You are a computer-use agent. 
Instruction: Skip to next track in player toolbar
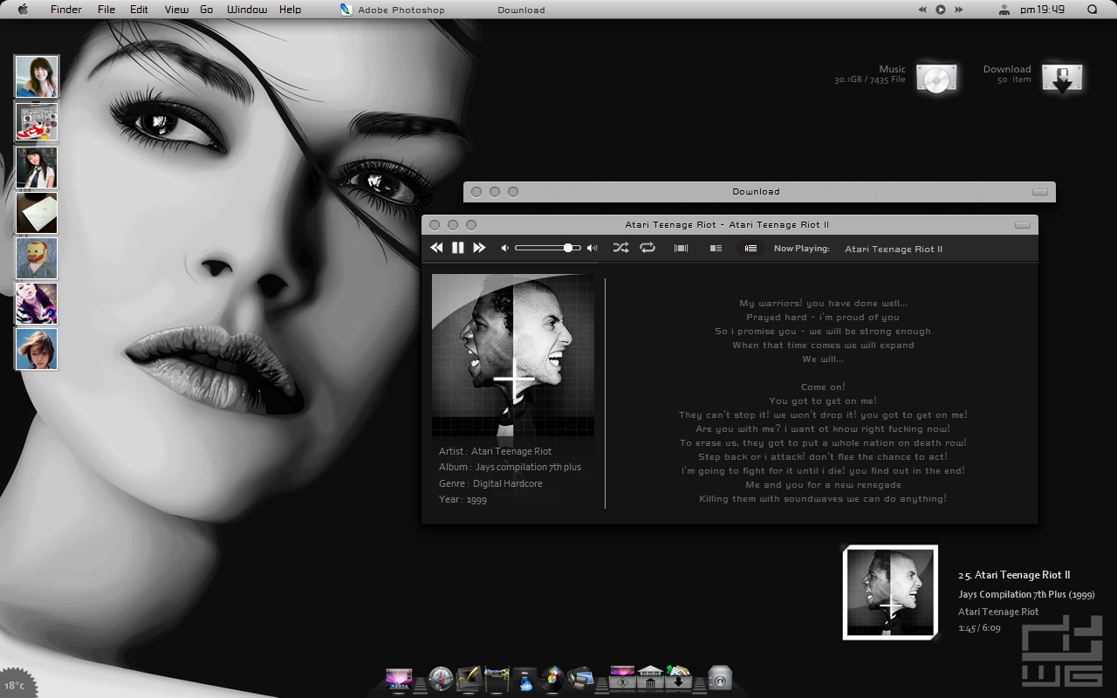click(x=479, y=249)
